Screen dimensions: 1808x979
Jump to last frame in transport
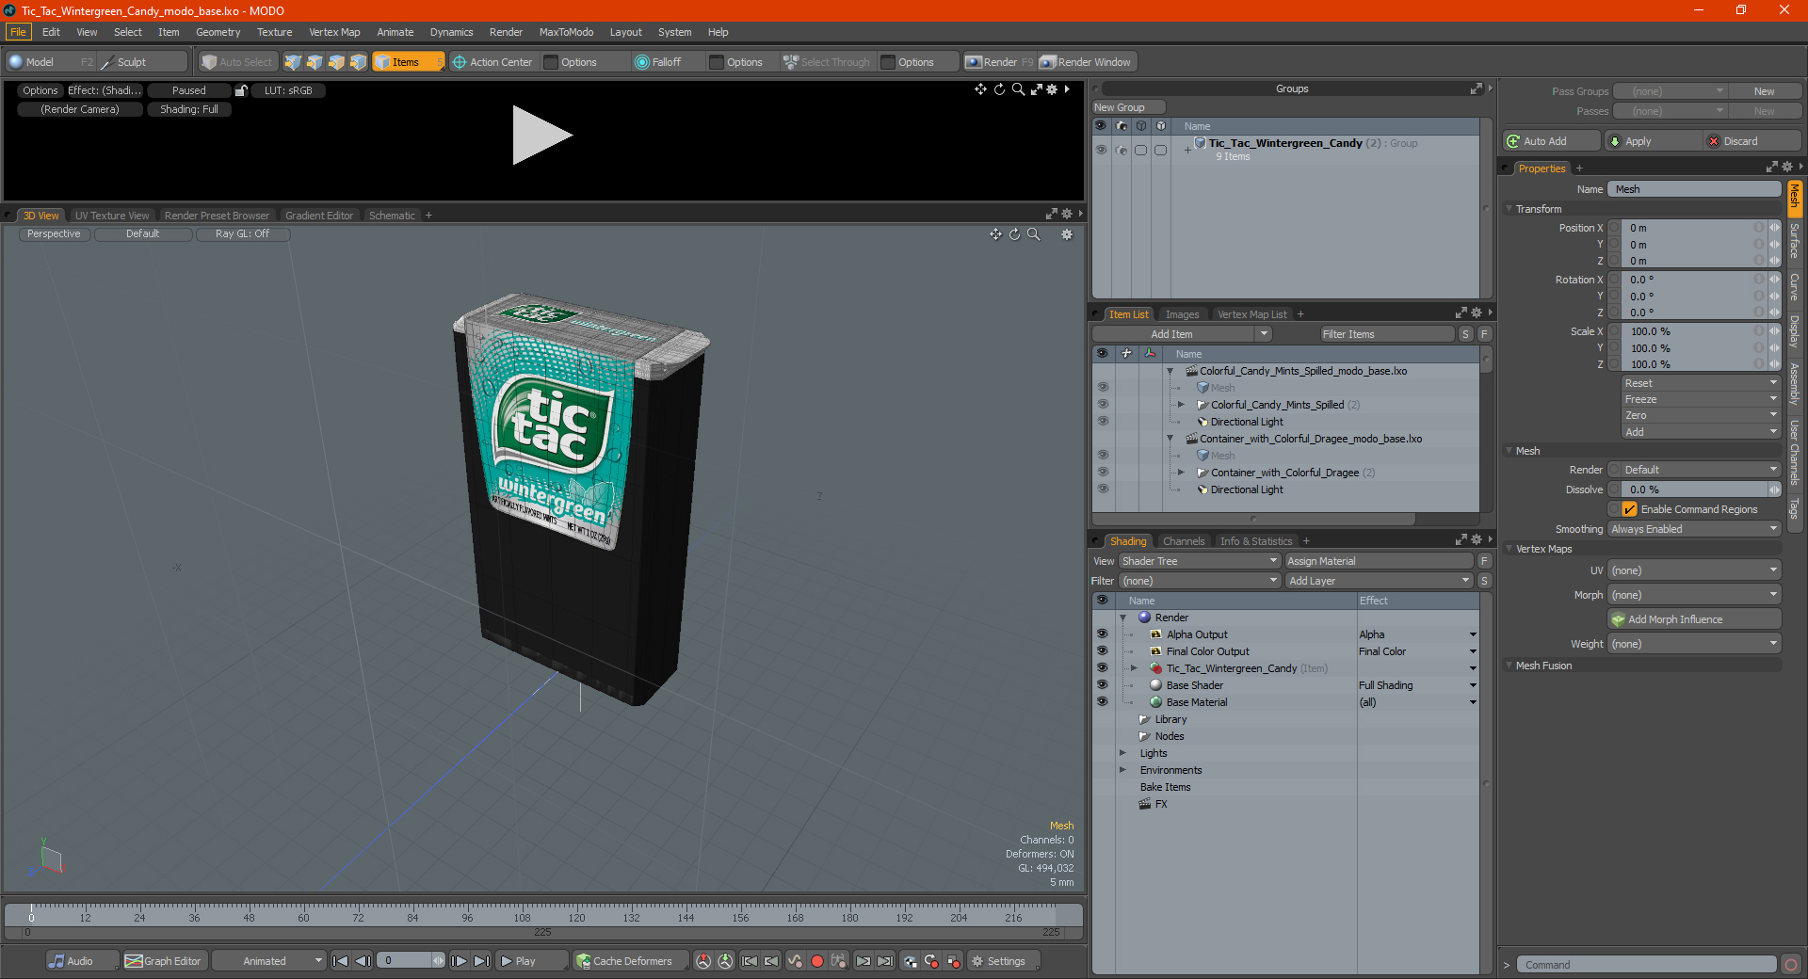tap(481, 961)
